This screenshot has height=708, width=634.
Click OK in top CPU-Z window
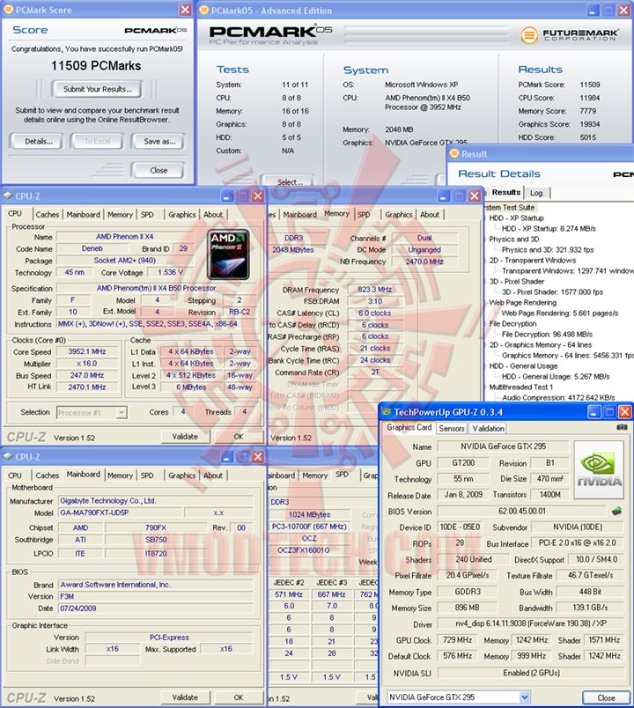click(x=239, y=437)
